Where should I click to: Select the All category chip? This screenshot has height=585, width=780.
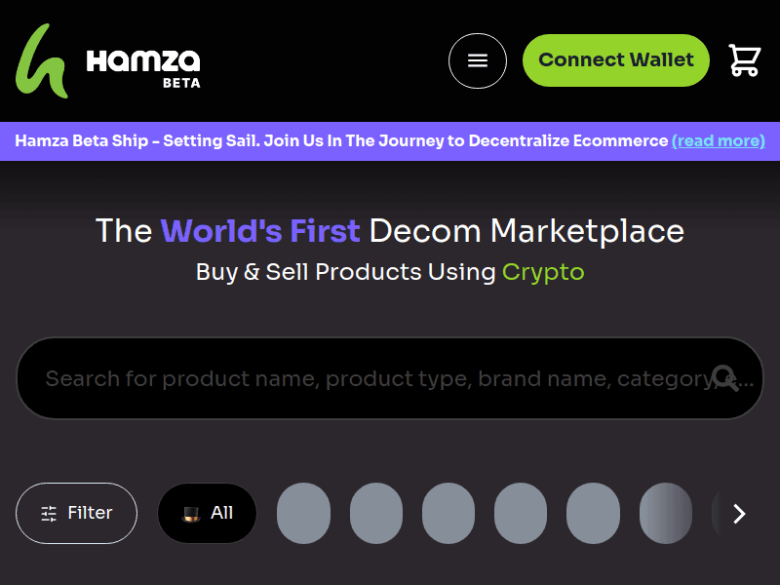[x=207, y=513]
